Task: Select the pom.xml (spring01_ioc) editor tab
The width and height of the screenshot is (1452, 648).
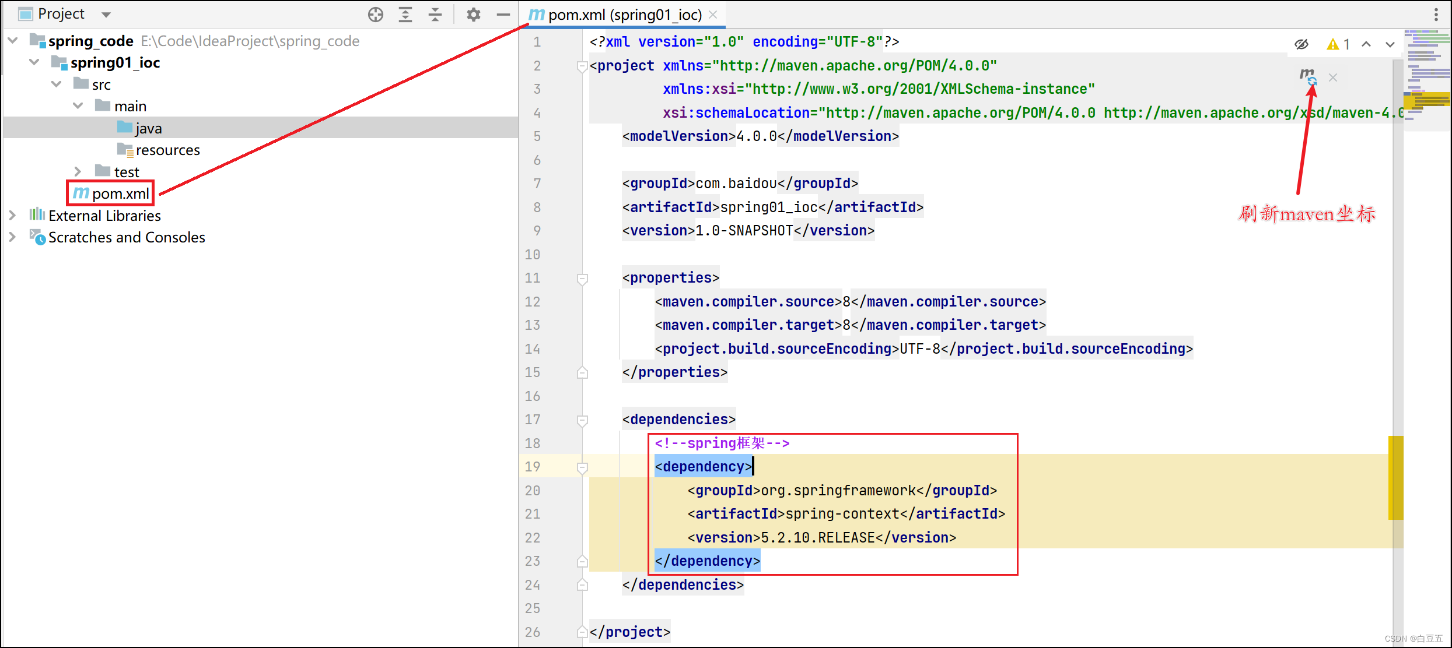Action: [x=624, y=15]
